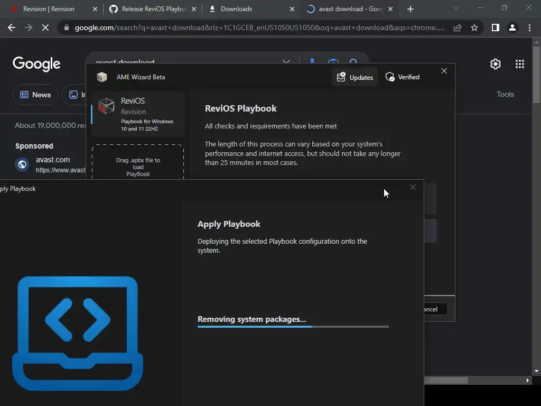Switch to the Revision | Revision browser tab
Image resolution: width=541 pixels, height=406 pixels.
(48, 9)
